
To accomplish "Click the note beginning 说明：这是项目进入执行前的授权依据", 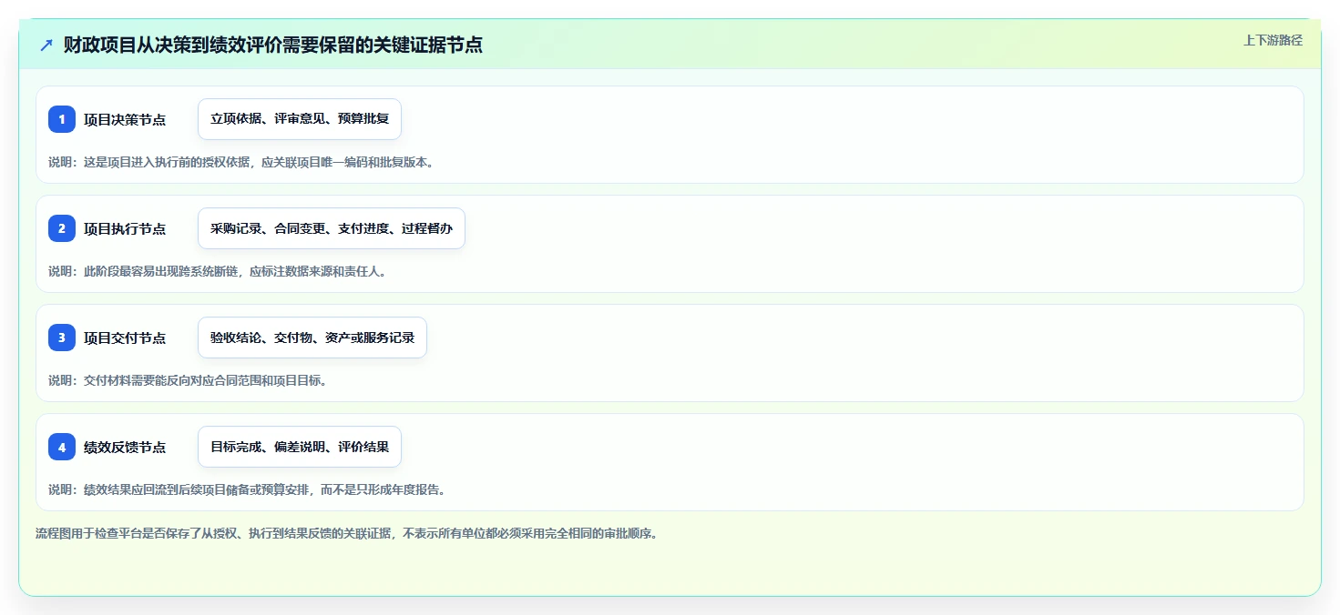I will click(241, 162).
